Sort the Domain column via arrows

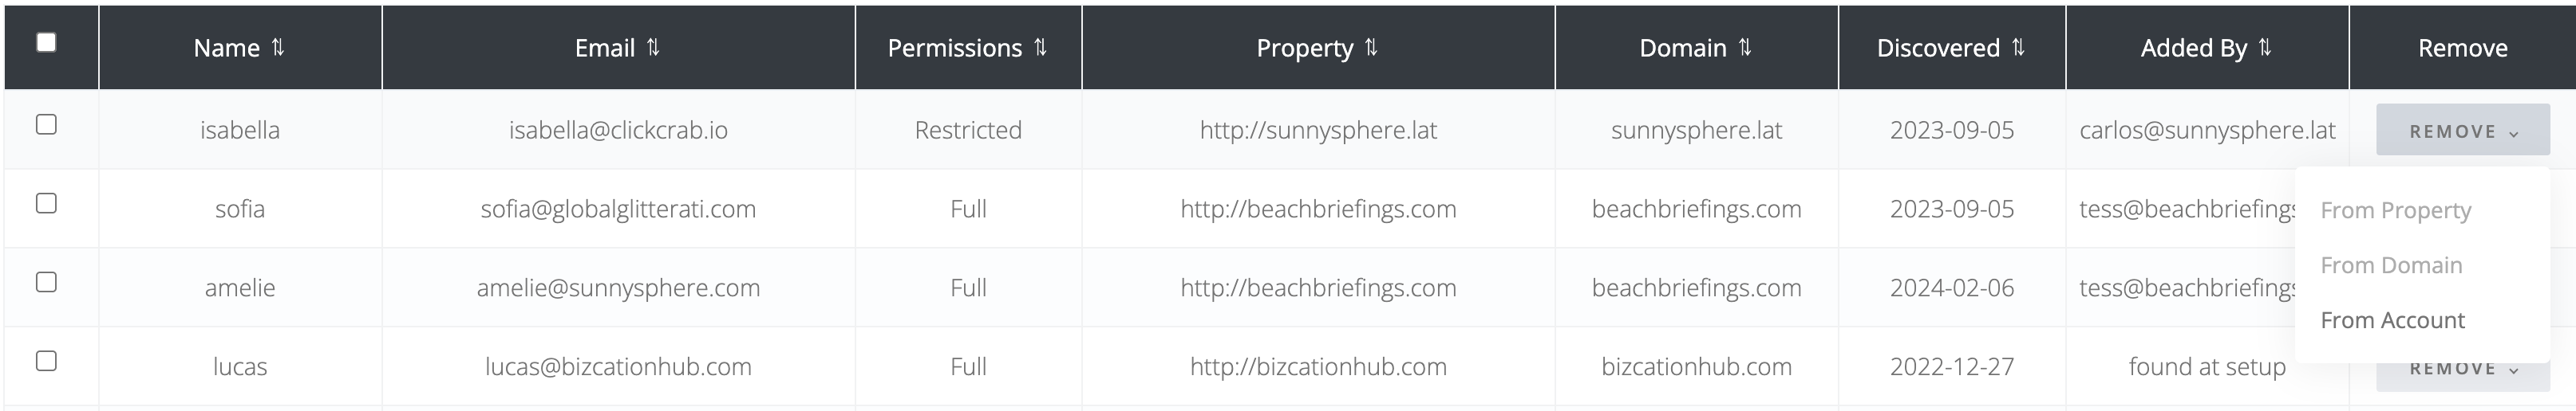point(1745,48)
